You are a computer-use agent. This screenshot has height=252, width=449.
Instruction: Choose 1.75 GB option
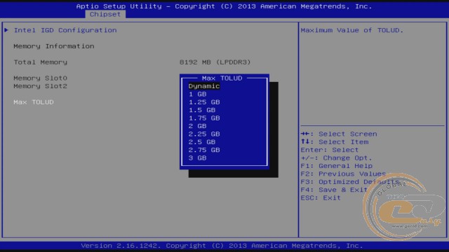(204, 118)
